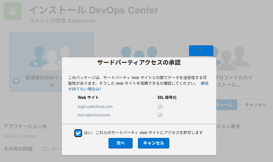Click the その他の詳細 label
Viewport: 273px width, 162px height.
point(18,149)
